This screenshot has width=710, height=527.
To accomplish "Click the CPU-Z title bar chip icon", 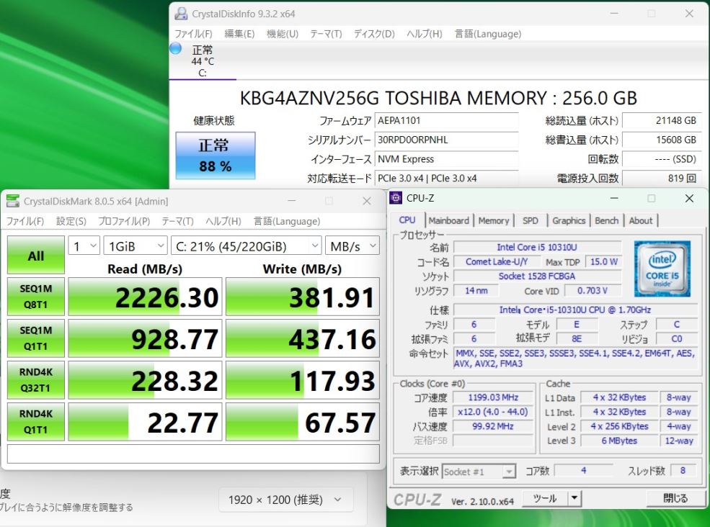I will tap(396, 198).
